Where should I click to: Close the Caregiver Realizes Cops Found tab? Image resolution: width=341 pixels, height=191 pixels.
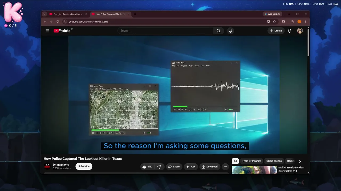pos(86,14)
